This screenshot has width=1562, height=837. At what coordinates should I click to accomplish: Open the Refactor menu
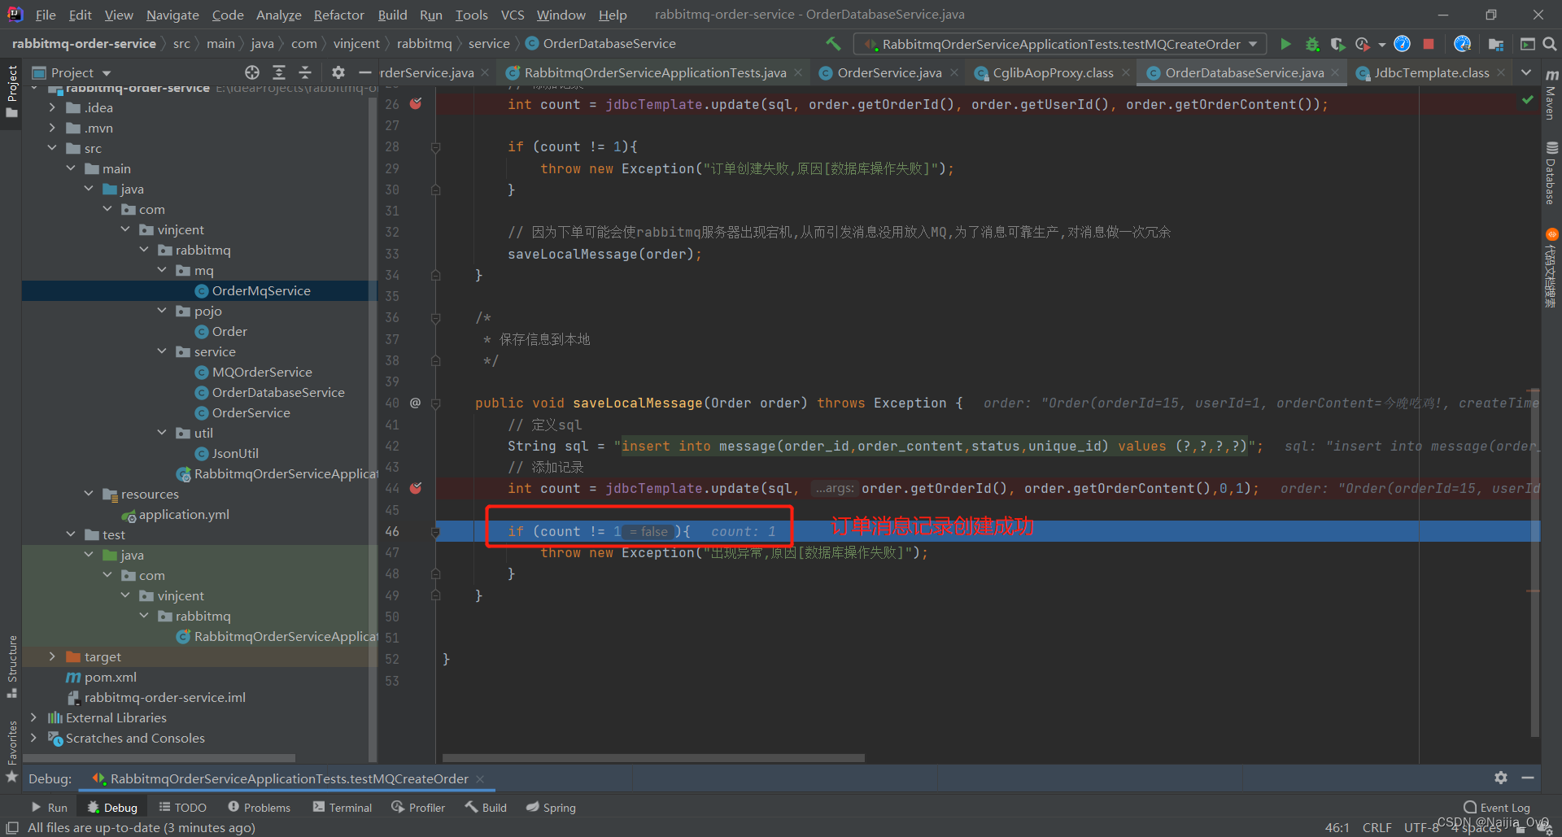pos(338,15)
